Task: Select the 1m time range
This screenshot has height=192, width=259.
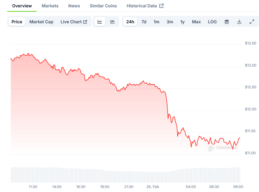Action: point(156,22)
